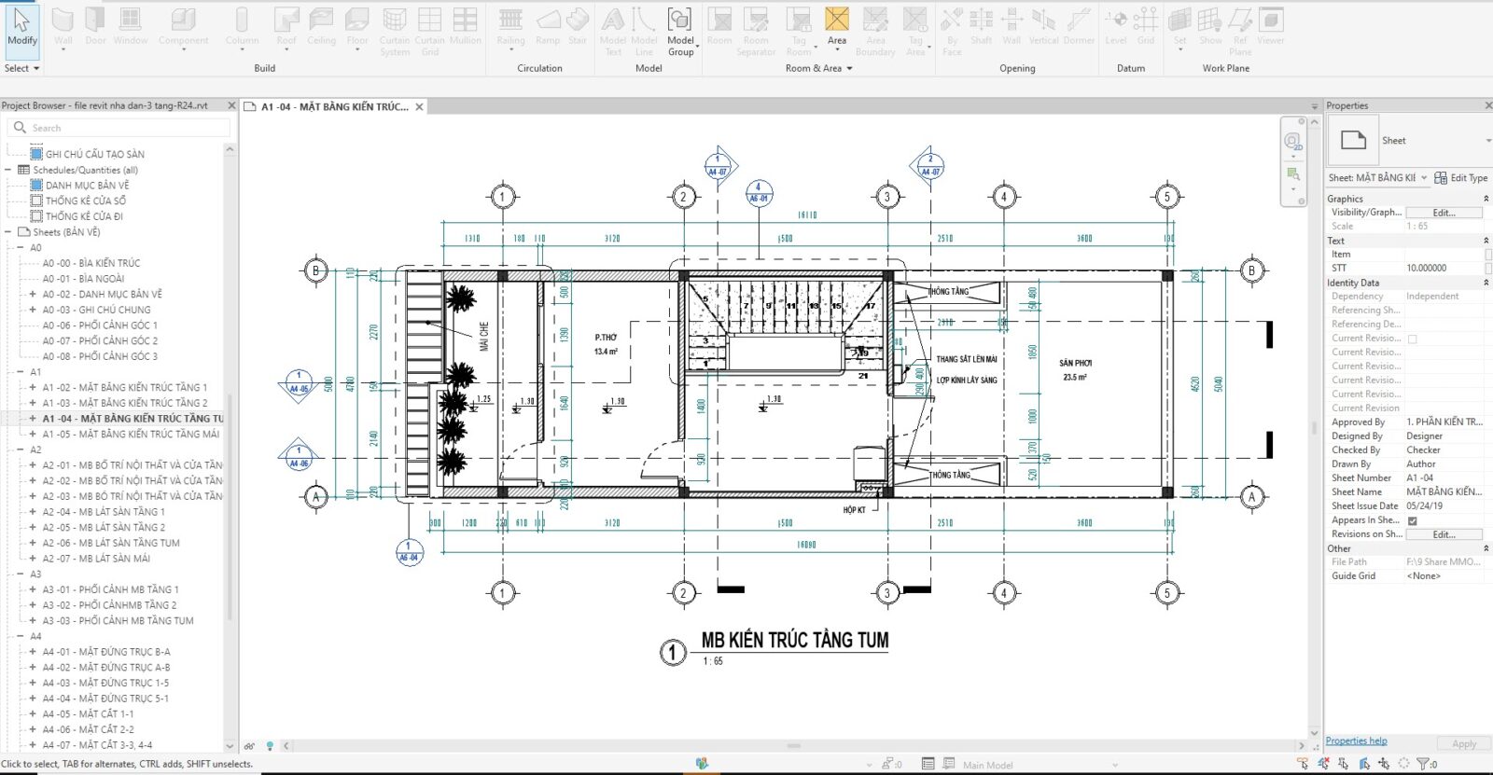Toggle the Appears In Sheet List checkbox

click(x=1412, y=520)
